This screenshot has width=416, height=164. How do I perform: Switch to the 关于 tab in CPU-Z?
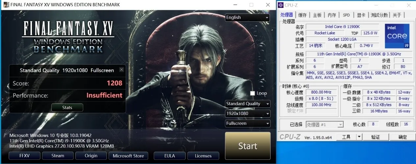tap(397, 15)
